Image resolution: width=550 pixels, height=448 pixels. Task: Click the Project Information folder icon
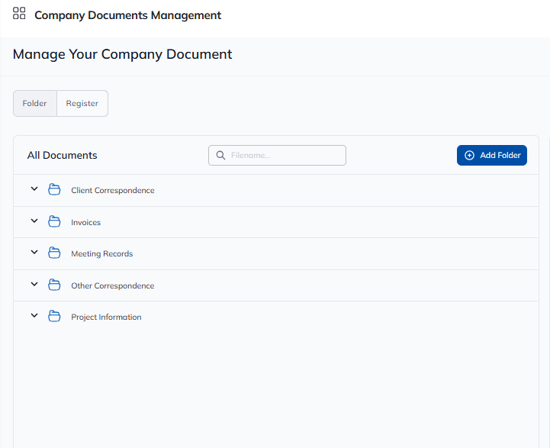[x=54, y=317]
